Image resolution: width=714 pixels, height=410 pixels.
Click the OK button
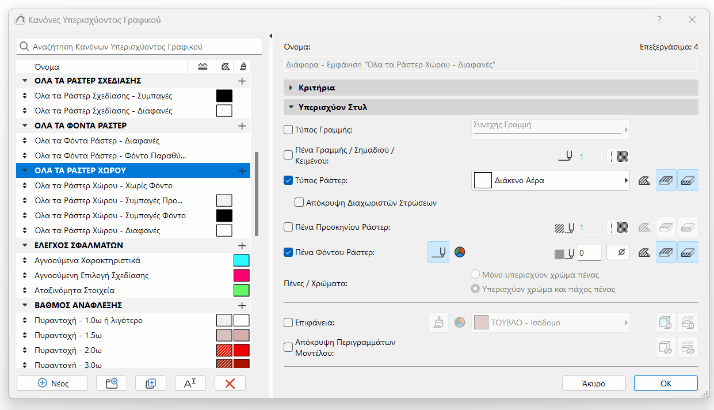point(666,384)
